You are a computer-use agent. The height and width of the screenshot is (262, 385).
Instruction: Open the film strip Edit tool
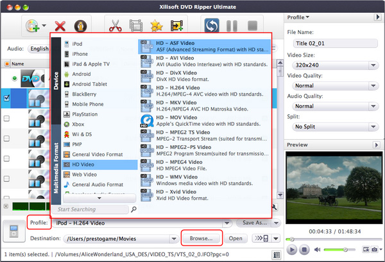pyautogui.click(x=136, y=25)
